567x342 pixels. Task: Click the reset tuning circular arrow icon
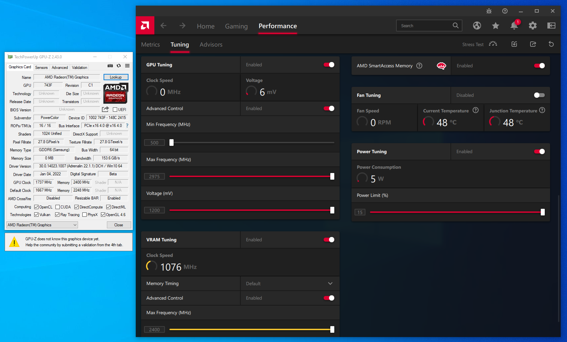click(551, 44)
